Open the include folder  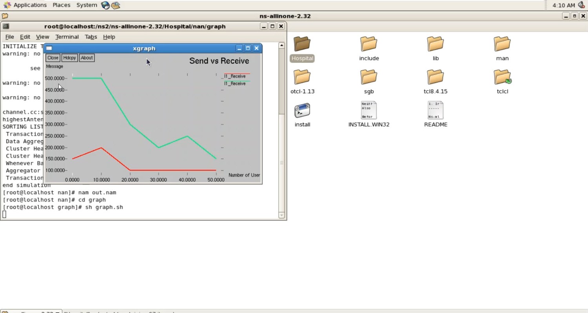pyautogui.click(x=368, y=44)
